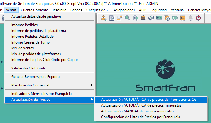Open the notifications bell icon
Viewport: 211px width, 123px height.
pos(191,18)
